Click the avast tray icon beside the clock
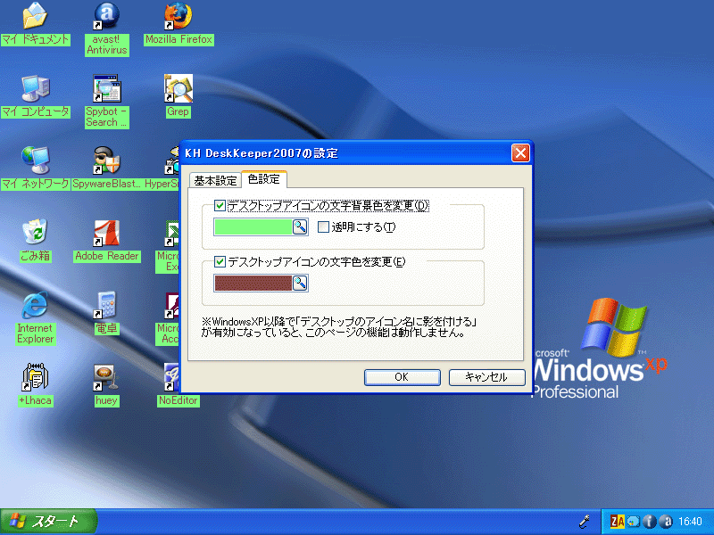Screen dimensions: 714x535 (x=666, y=522)
